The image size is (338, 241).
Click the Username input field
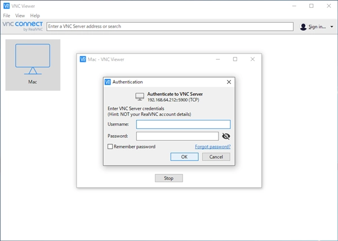click(183, 124)
